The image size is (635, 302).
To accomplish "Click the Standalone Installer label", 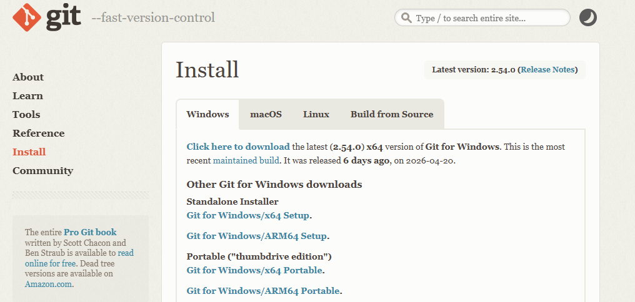I will (x=232, y=202).
